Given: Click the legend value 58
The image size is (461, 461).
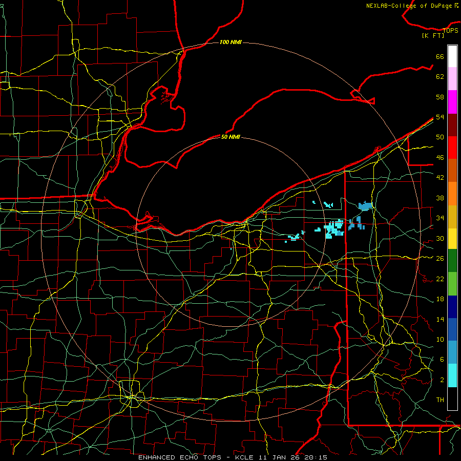Looking at the screenshot, I should (440, 97).
